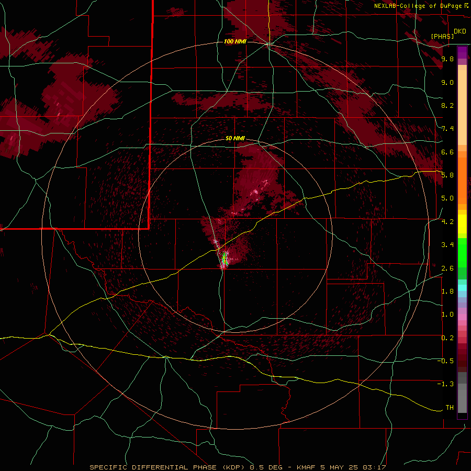Click the 50 NMI range ring label

pyautogui.click(x=235, y=139)
